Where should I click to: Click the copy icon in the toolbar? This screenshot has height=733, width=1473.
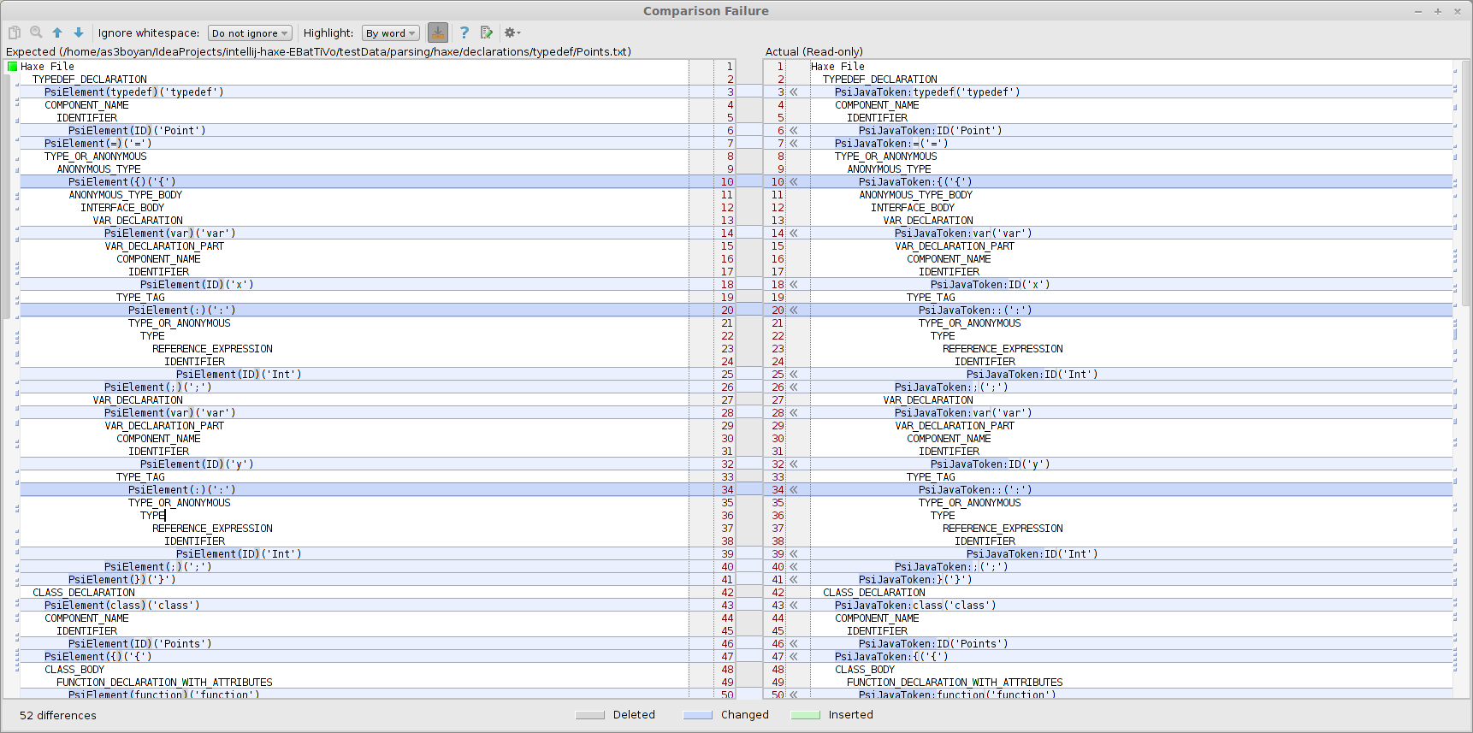[x=15, y=33]
